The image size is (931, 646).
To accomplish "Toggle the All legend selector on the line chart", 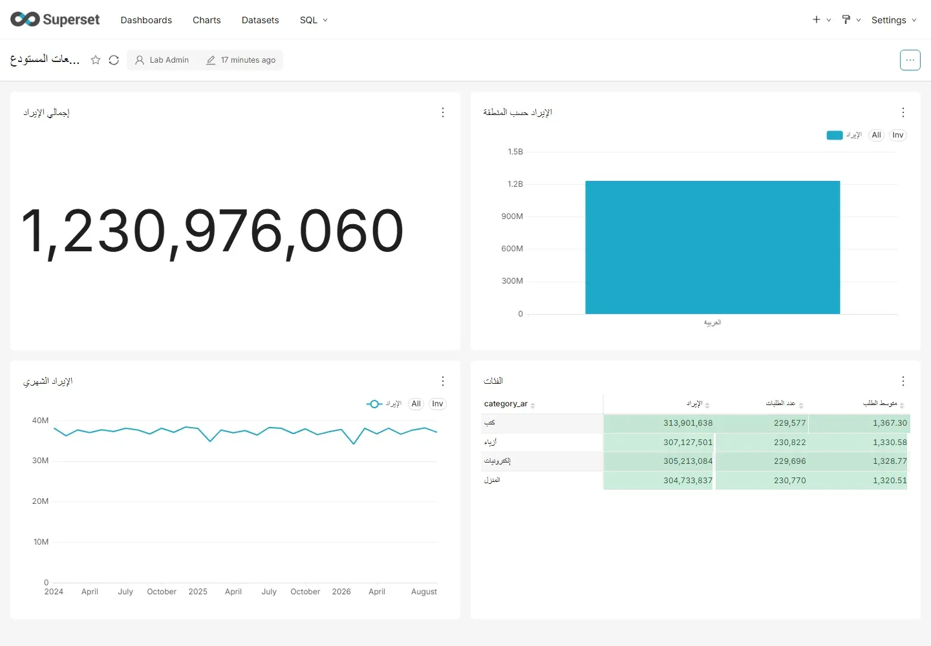I will pos(416,404).
